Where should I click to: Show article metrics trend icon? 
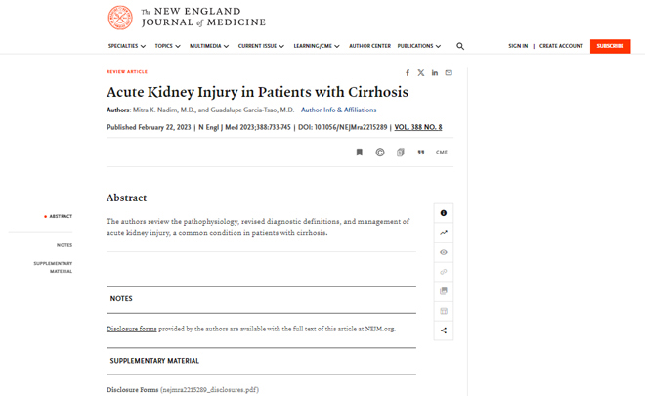tap(444, 233)
